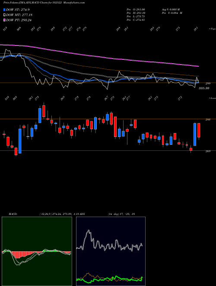Click the 283 candlestick axis level label

208,120
